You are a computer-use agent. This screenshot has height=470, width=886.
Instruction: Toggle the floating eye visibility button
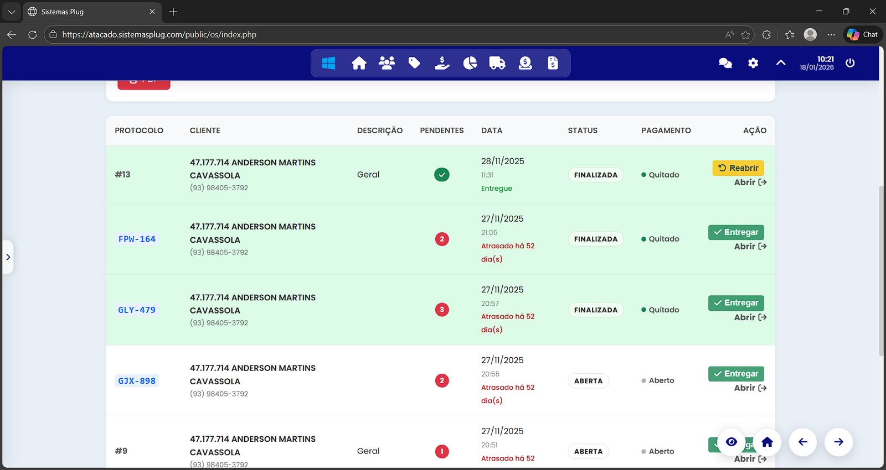point(732,442)
